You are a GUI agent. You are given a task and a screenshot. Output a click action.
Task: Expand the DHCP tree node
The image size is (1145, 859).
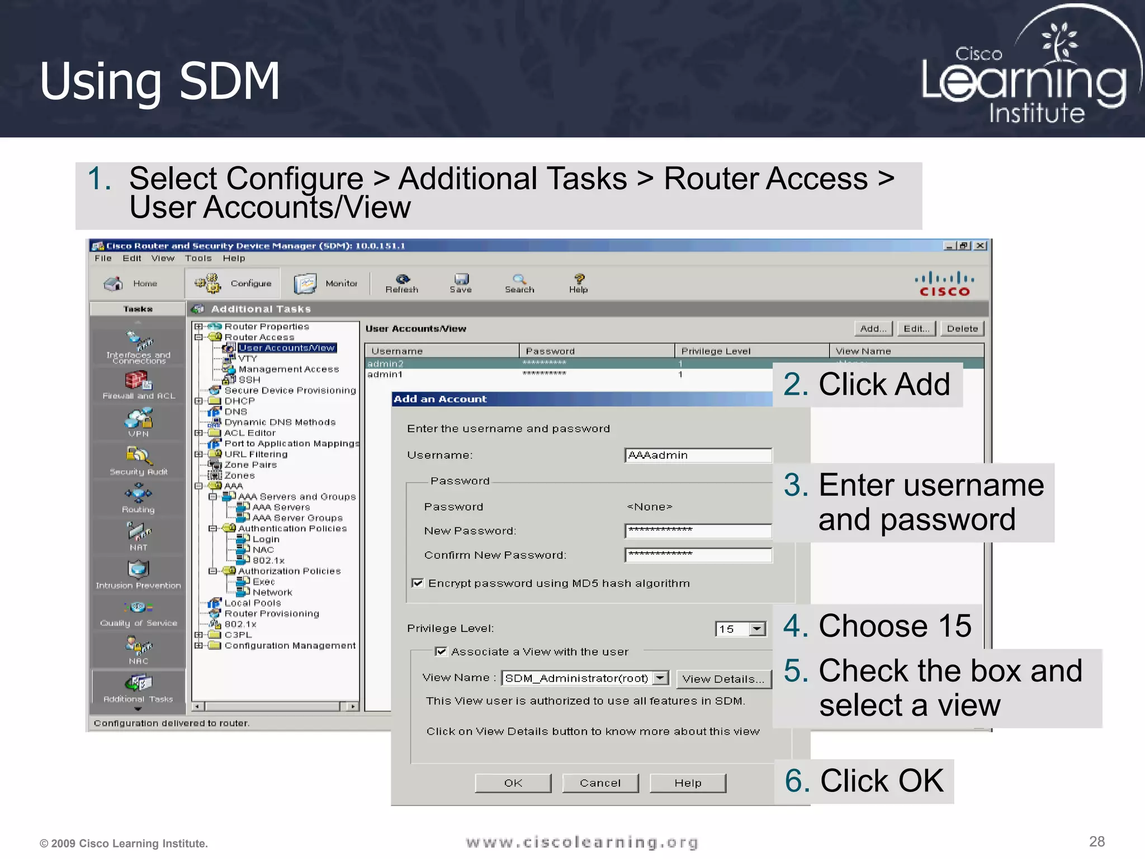198,401
